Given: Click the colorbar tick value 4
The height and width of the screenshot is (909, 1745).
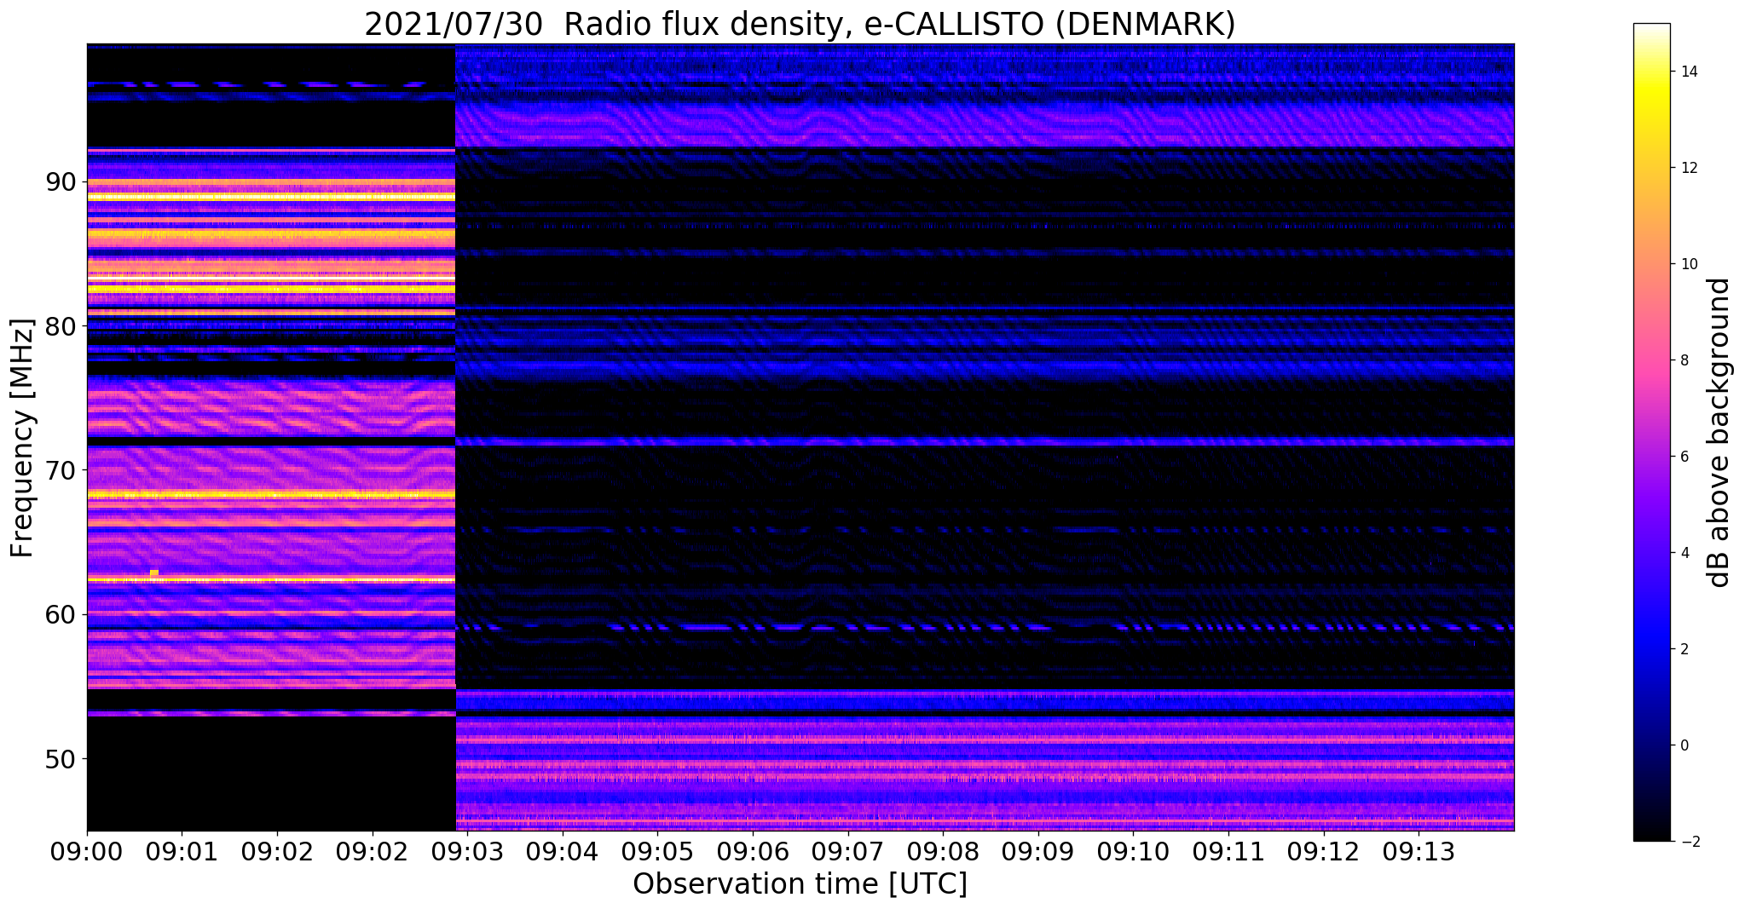Looking at the screenshot, I should [1684, 553].
